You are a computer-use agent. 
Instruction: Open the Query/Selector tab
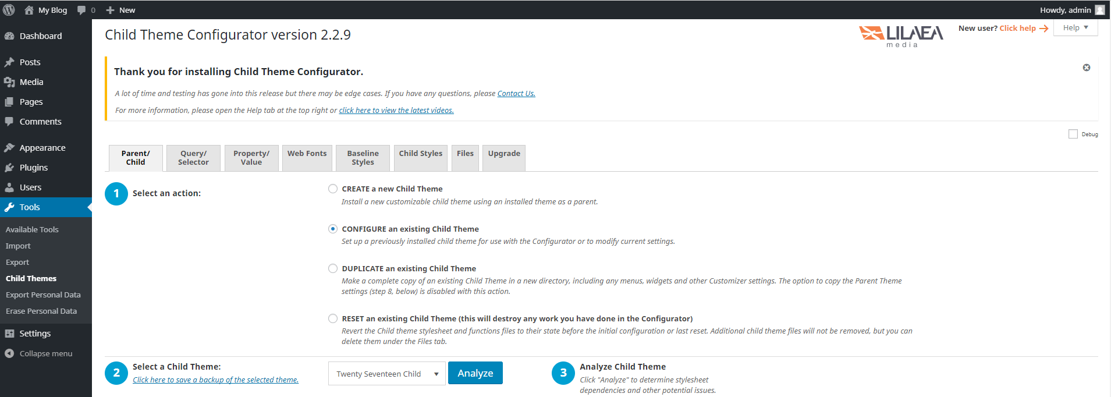(193, 158)
